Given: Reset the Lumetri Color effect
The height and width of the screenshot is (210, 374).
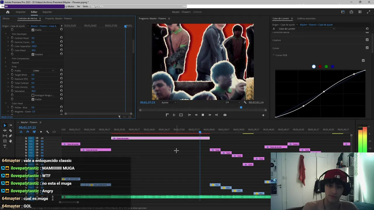Looking at the screenshot, I should [x=367, y=29].
